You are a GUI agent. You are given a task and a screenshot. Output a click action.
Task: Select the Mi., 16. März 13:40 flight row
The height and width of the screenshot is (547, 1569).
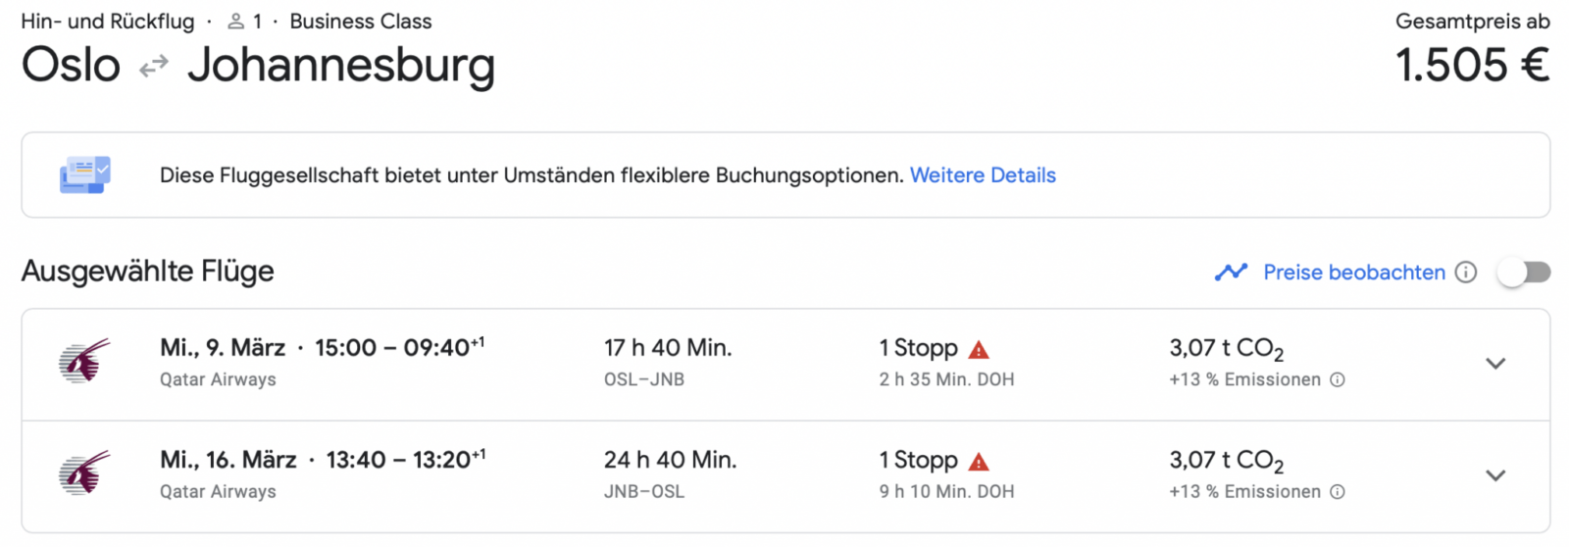click(785, 477)
